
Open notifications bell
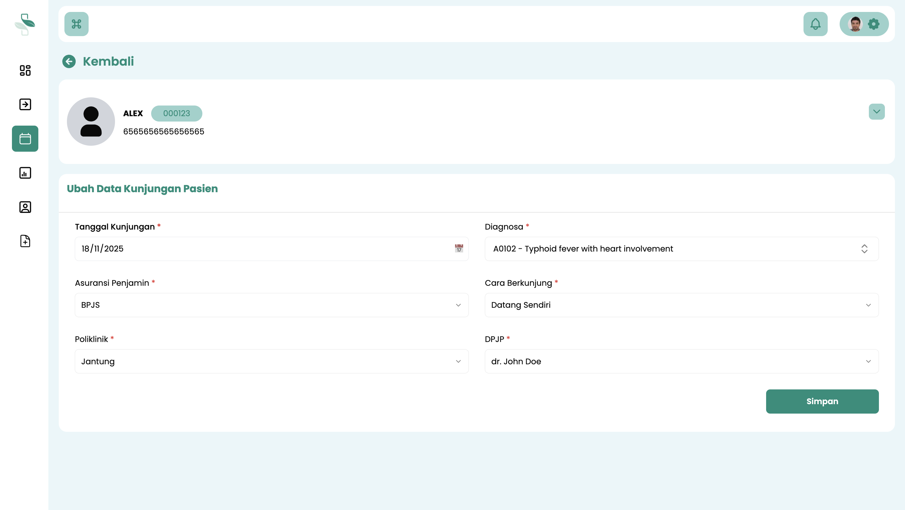coord(815,24)
